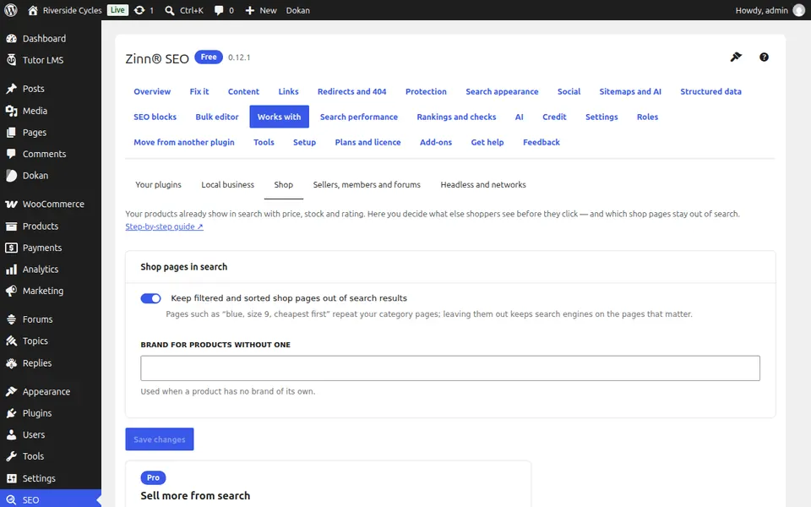
Task: Click the Save changes button
Action: pos(160,439)
